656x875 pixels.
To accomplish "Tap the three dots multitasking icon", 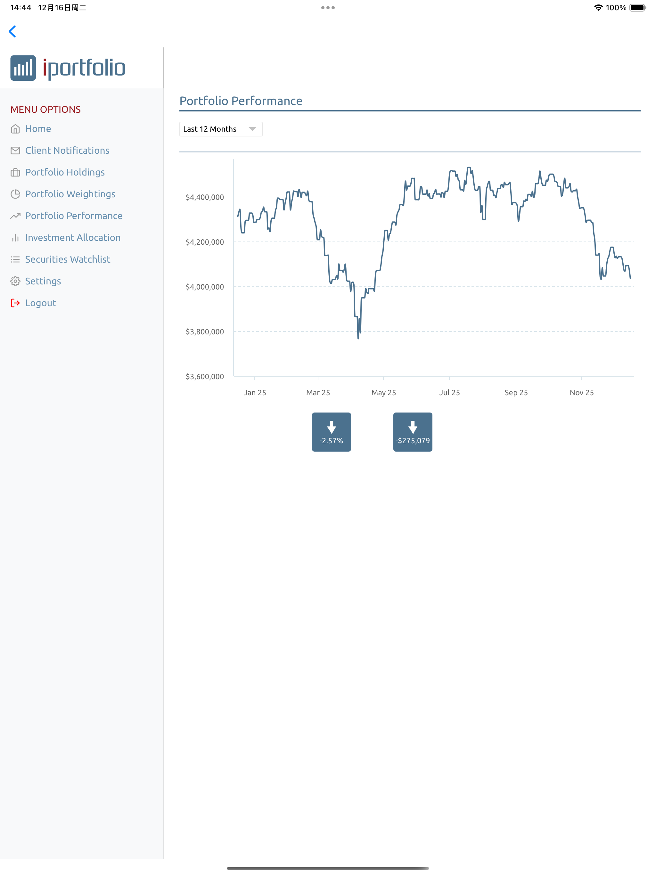I will tap(328, 7).
